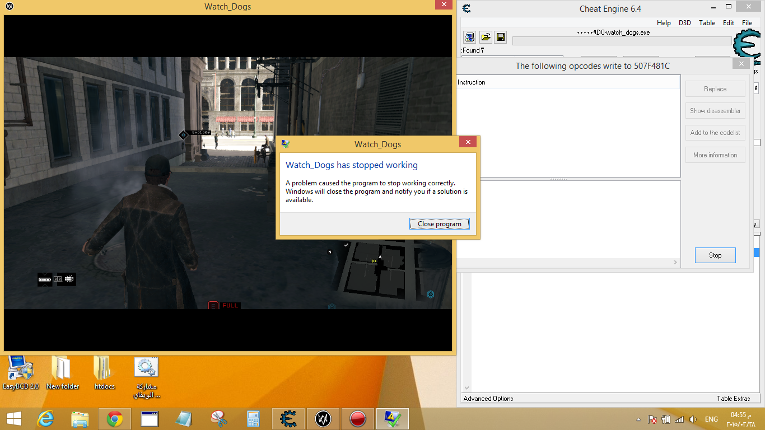This screenshot has width=765, height=430.
Task: Open the File menu in Cheat Engine
Action: (x=747, y=23)
